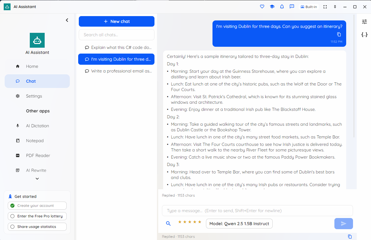
Task: Click the Get started heading
Action: pos(25,197)
